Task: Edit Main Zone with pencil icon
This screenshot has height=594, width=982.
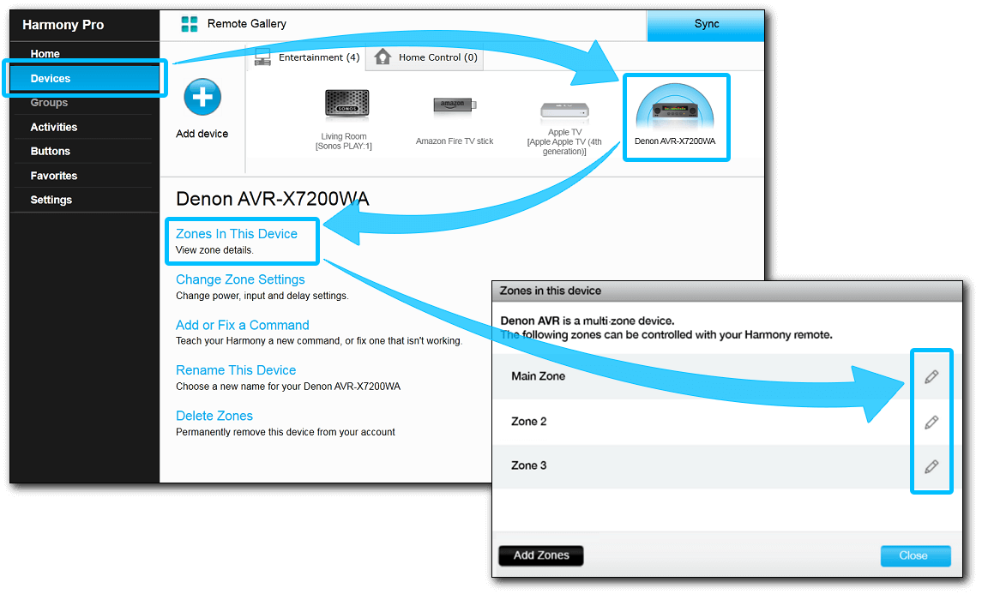Action: 931,376
